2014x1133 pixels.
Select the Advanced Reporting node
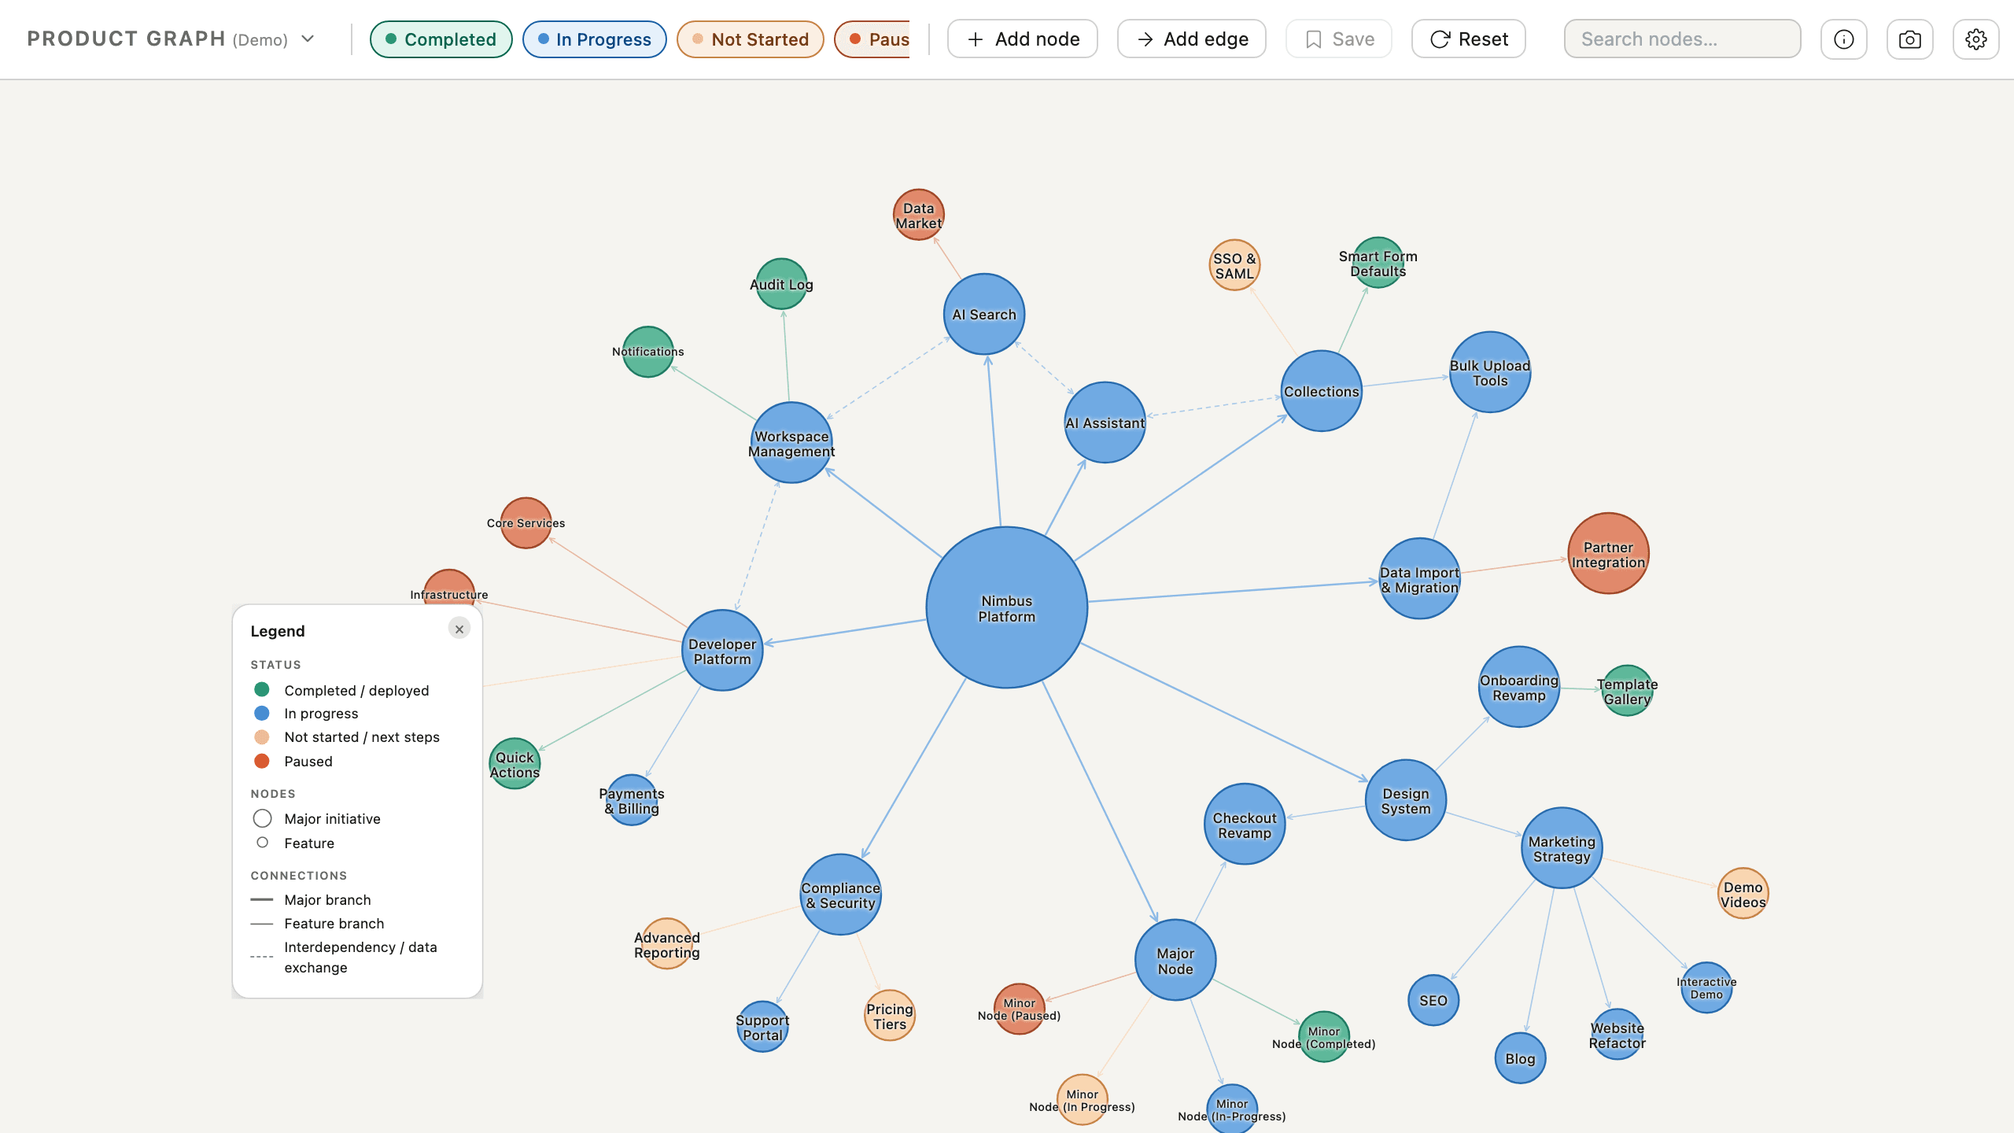pos(667,944)
